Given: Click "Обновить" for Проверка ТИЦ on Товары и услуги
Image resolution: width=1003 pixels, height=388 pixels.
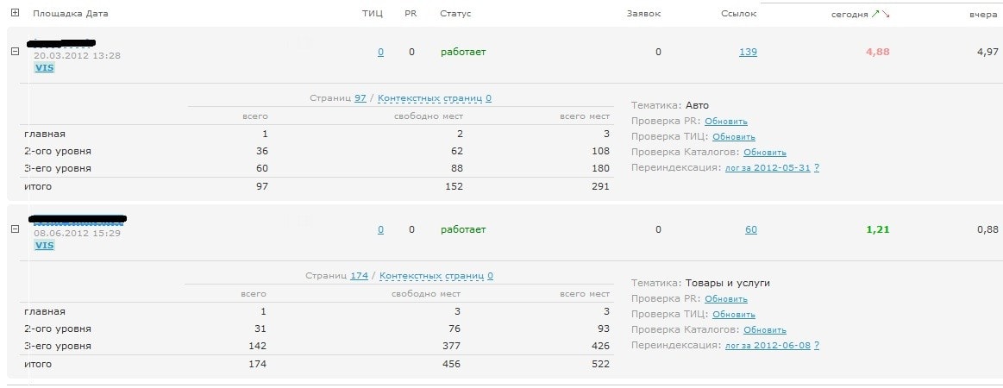Looking at the screenshot, I should [x=733, y=314].
